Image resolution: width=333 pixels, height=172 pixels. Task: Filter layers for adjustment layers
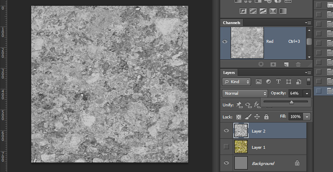268,82
